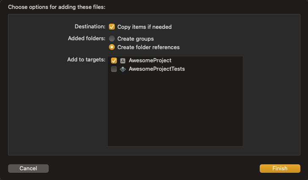This screenshot has width=308, height=180.
Task: Click the "Added folders:" field label
Action: coord(86,39)
